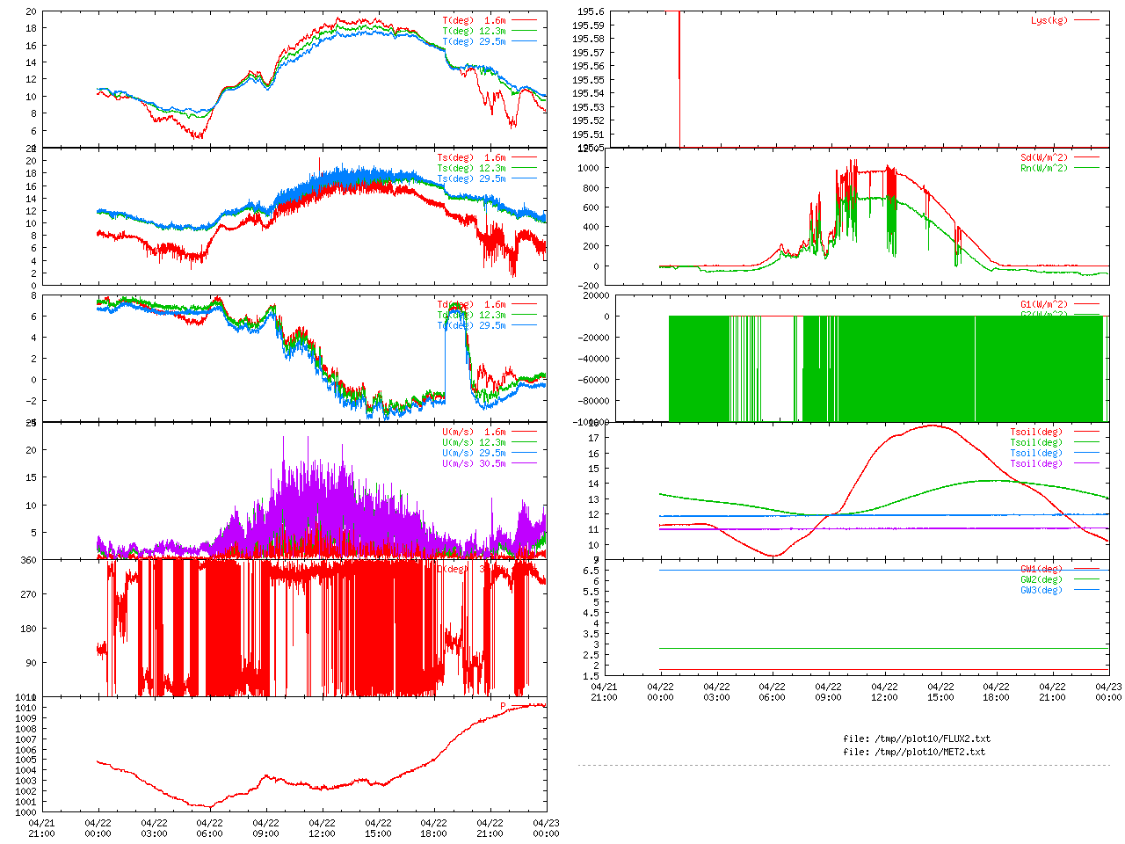Image resolution: width=1125 pixels, height=844 pixels.
Task: Click the 1010 y-axis label on pressure plot
Action: coord(25,708)
